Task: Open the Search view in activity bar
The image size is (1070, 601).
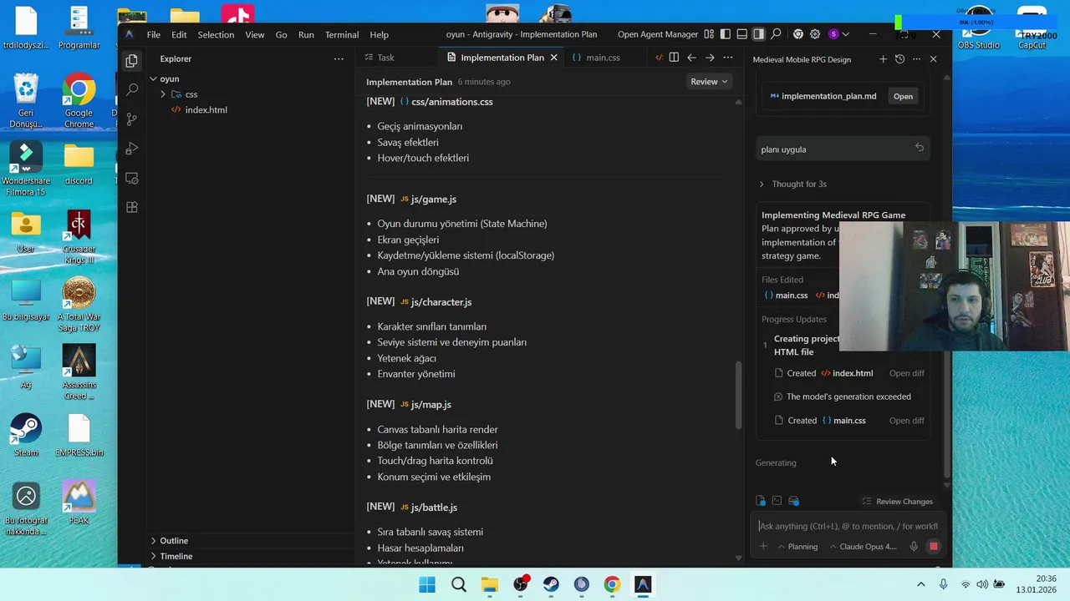Action: [131, 89]
